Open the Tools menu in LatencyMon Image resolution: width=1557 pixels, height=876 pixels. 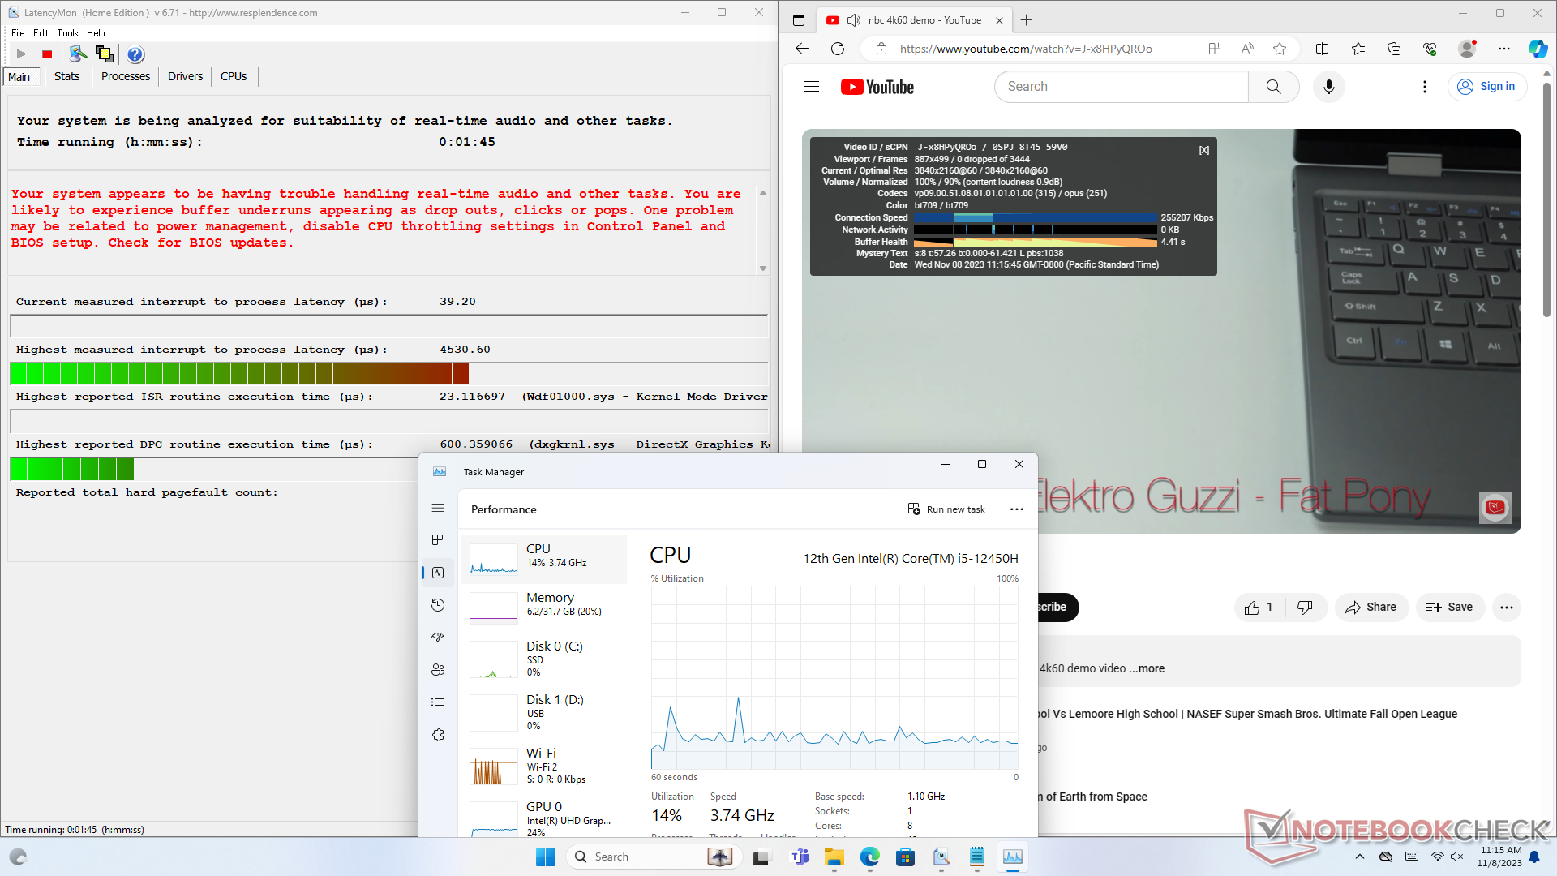67,33
